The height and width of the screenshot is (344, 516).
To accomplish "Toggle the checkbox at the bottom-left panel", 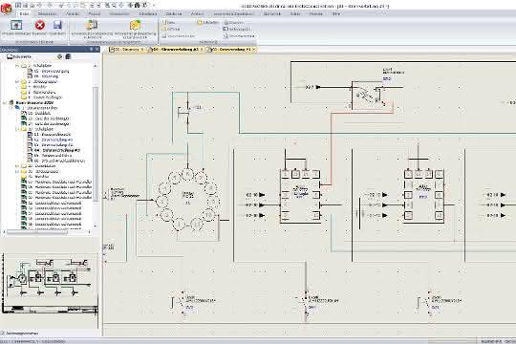I will coord(3,333).
